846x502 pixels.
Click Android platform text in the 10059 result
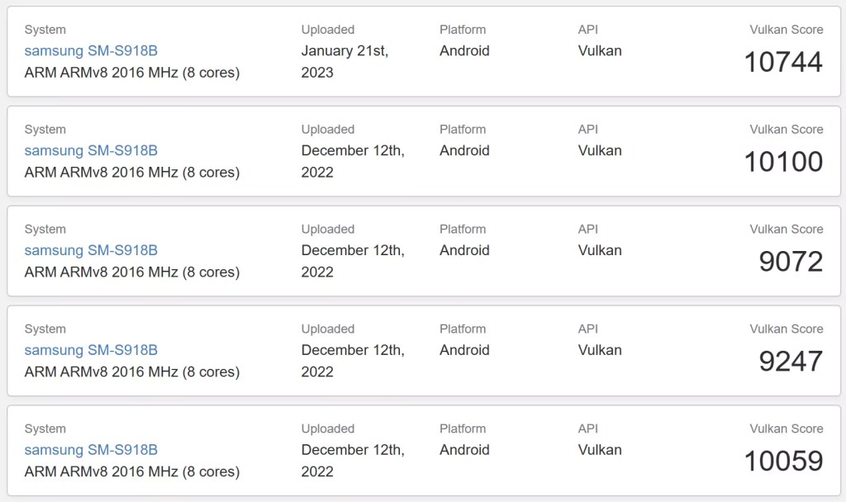click(x=464, y=450)
